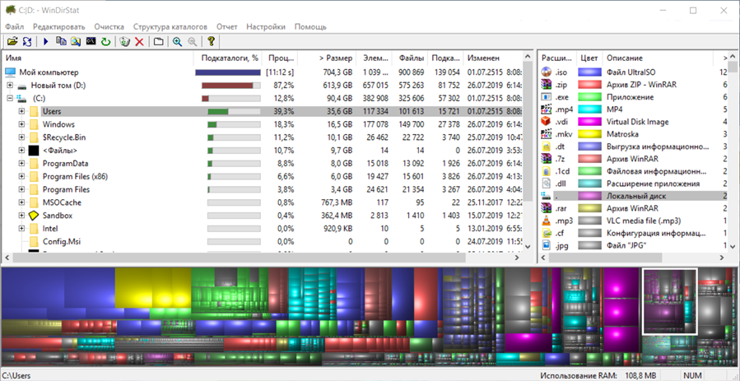
Task: Zoom in using the magnifier plus icon
Action: click(x=177, y=41)
